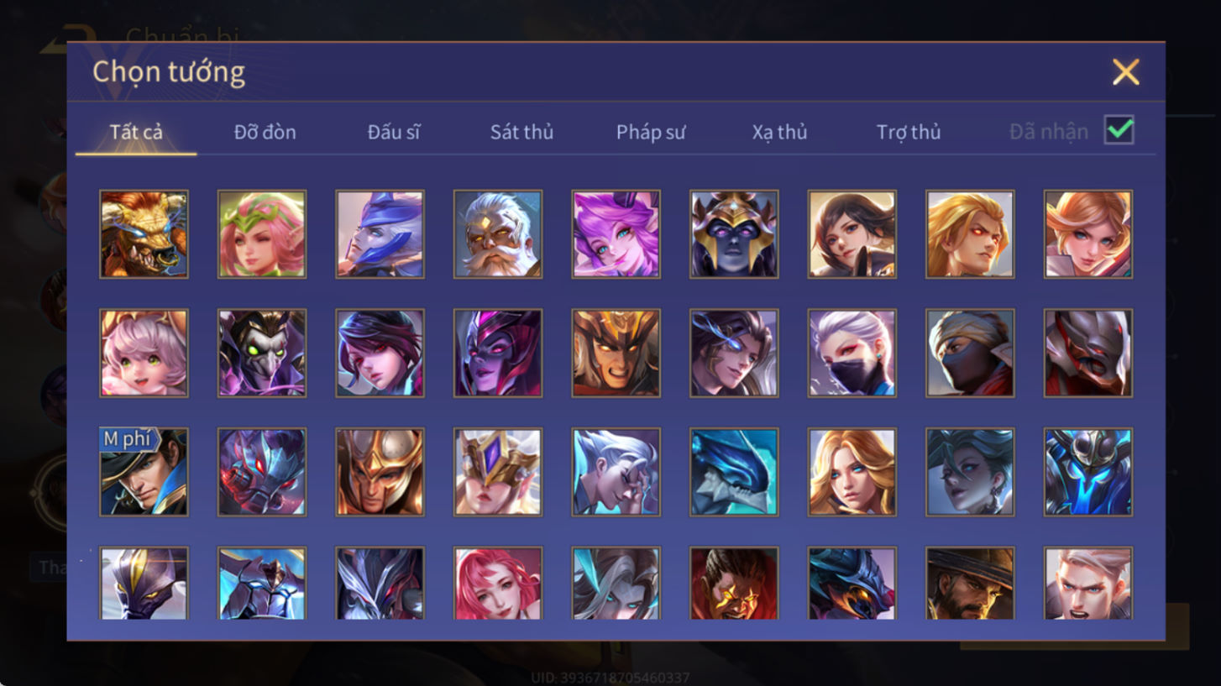The height and width of the screenshot is (686, 1221).
Task: Switch to the 'Pháp sư' tab
Action: (x=651, y=132)
